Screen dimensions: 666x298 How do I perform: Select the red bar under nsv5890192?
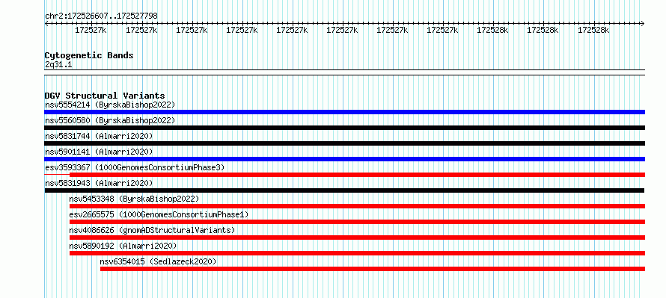357,253
